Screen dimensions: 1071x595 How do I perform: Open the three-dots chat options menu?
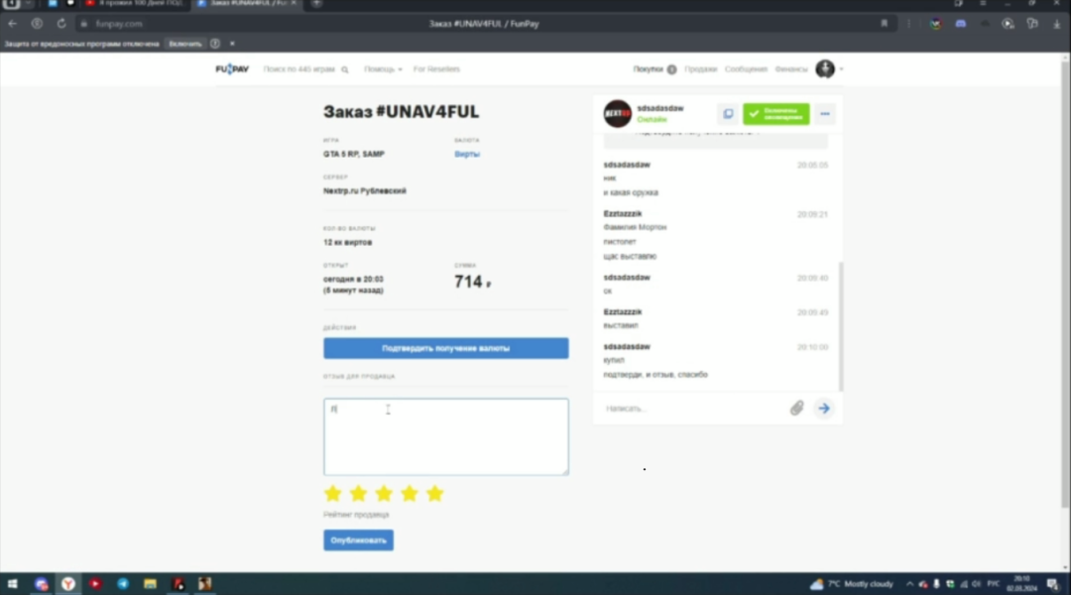click(825, 114)
